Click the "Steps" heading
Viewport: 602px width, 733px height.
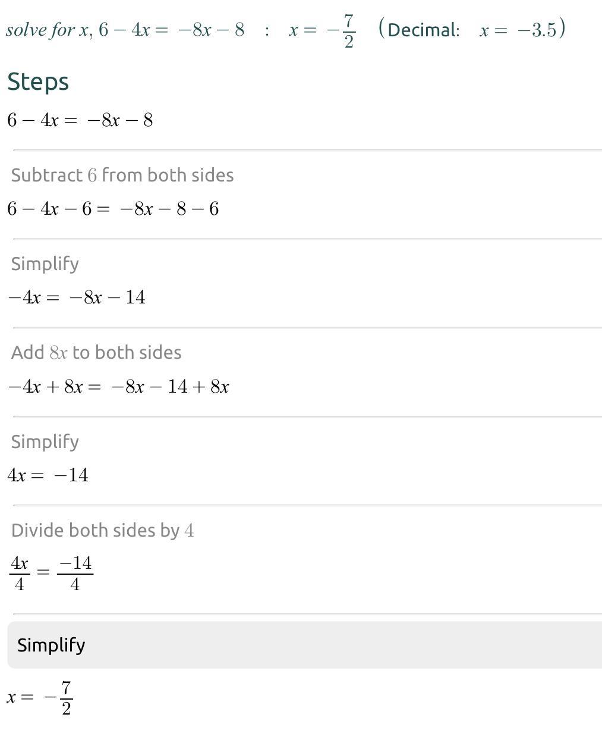38,82
